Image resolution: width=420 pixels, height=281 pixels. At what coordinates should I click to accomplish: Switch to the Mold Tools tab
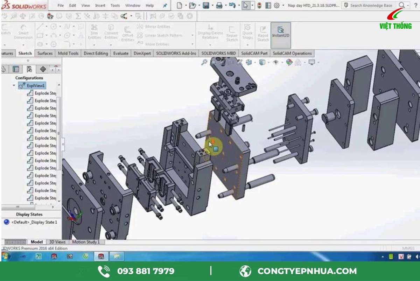click(x=68, y=53)
